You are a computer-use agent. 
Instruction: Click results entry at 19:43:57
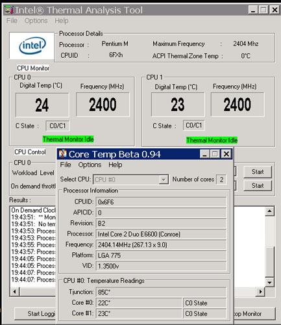tap(34, 252)
